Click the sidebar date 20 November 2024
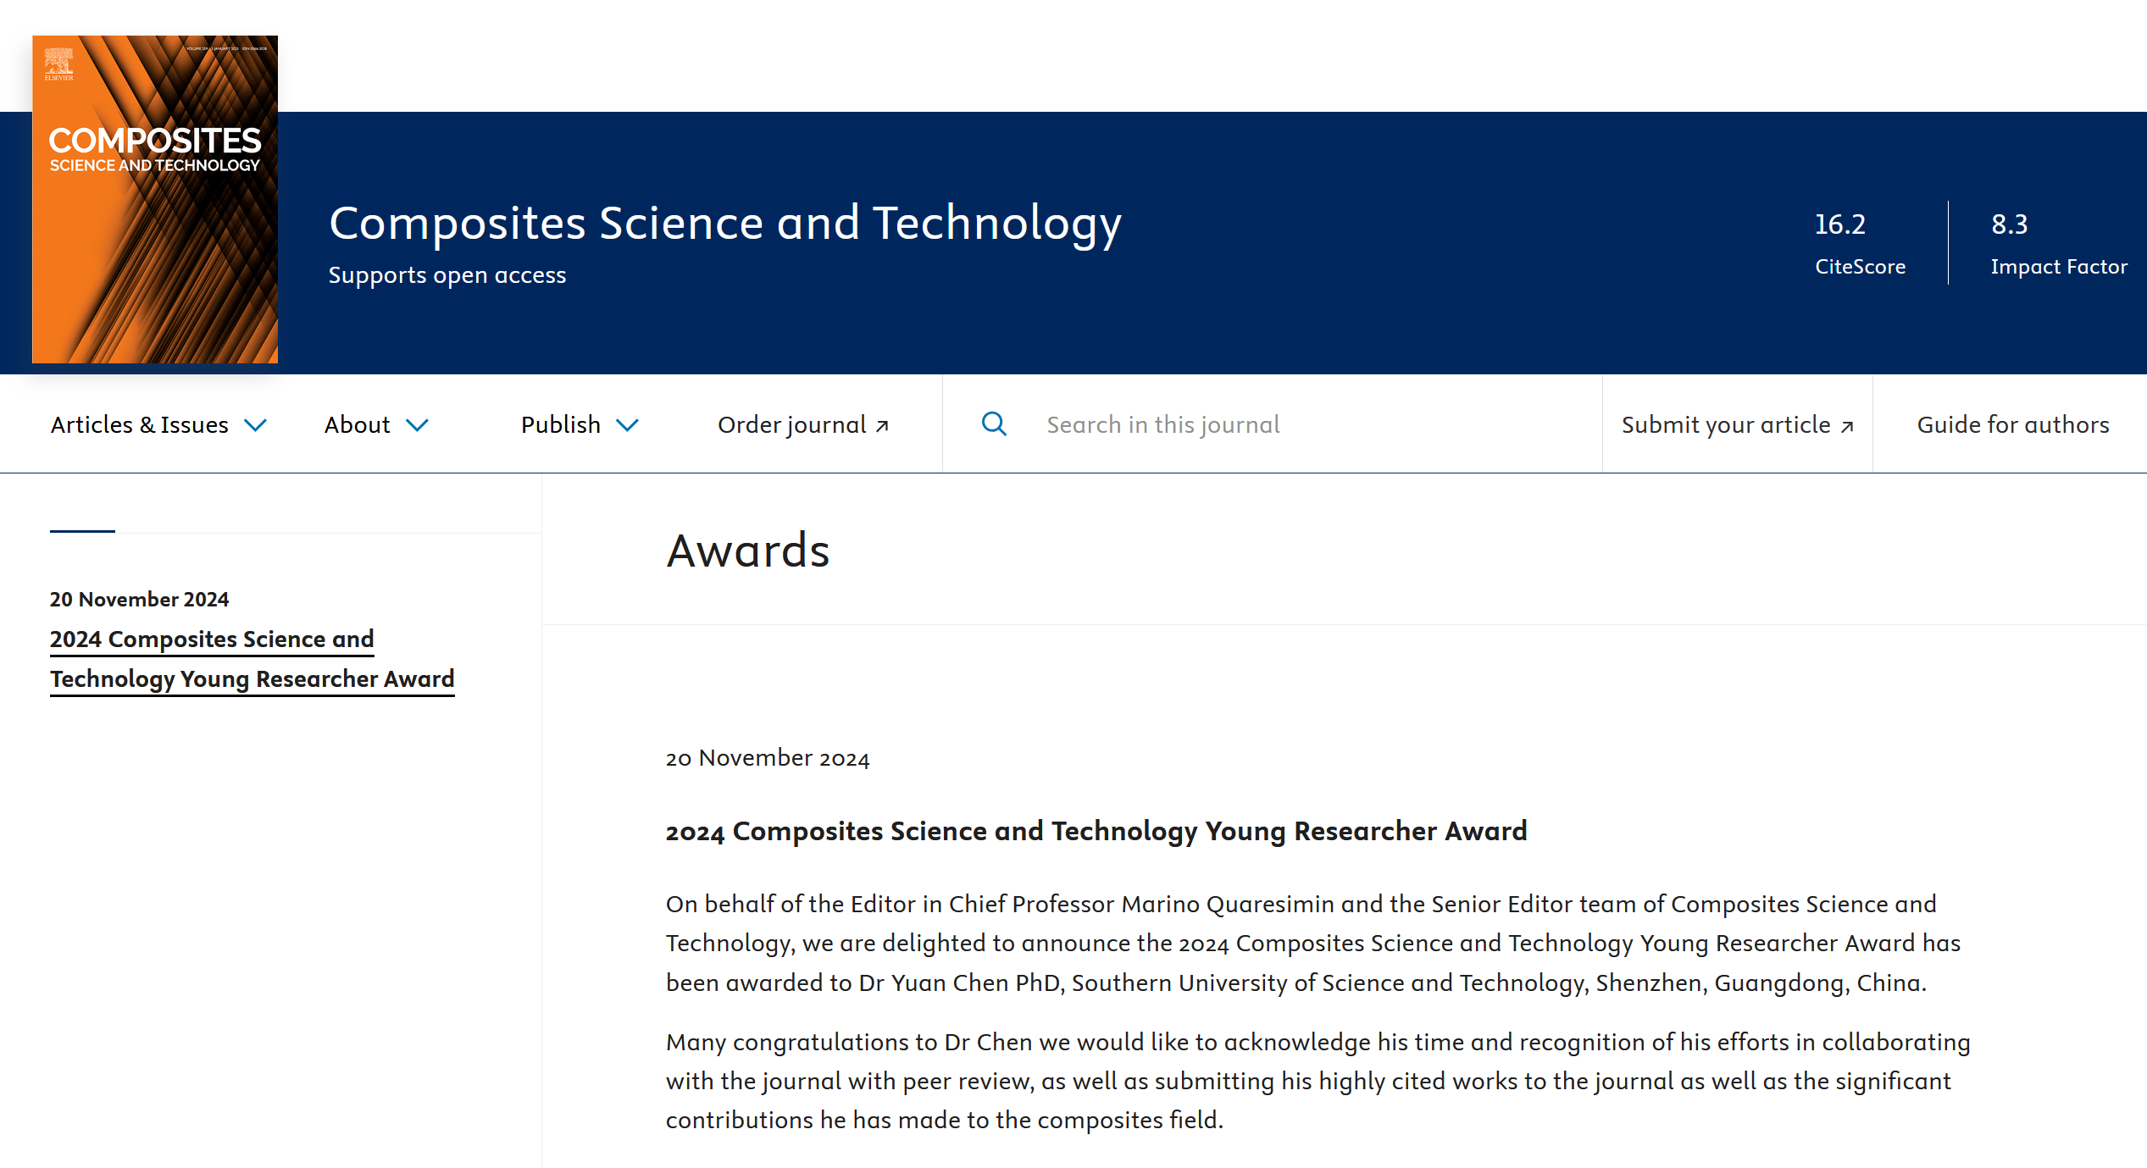Image resolution: width=2147 pixels, height=1168 pixels. point(140,599)
